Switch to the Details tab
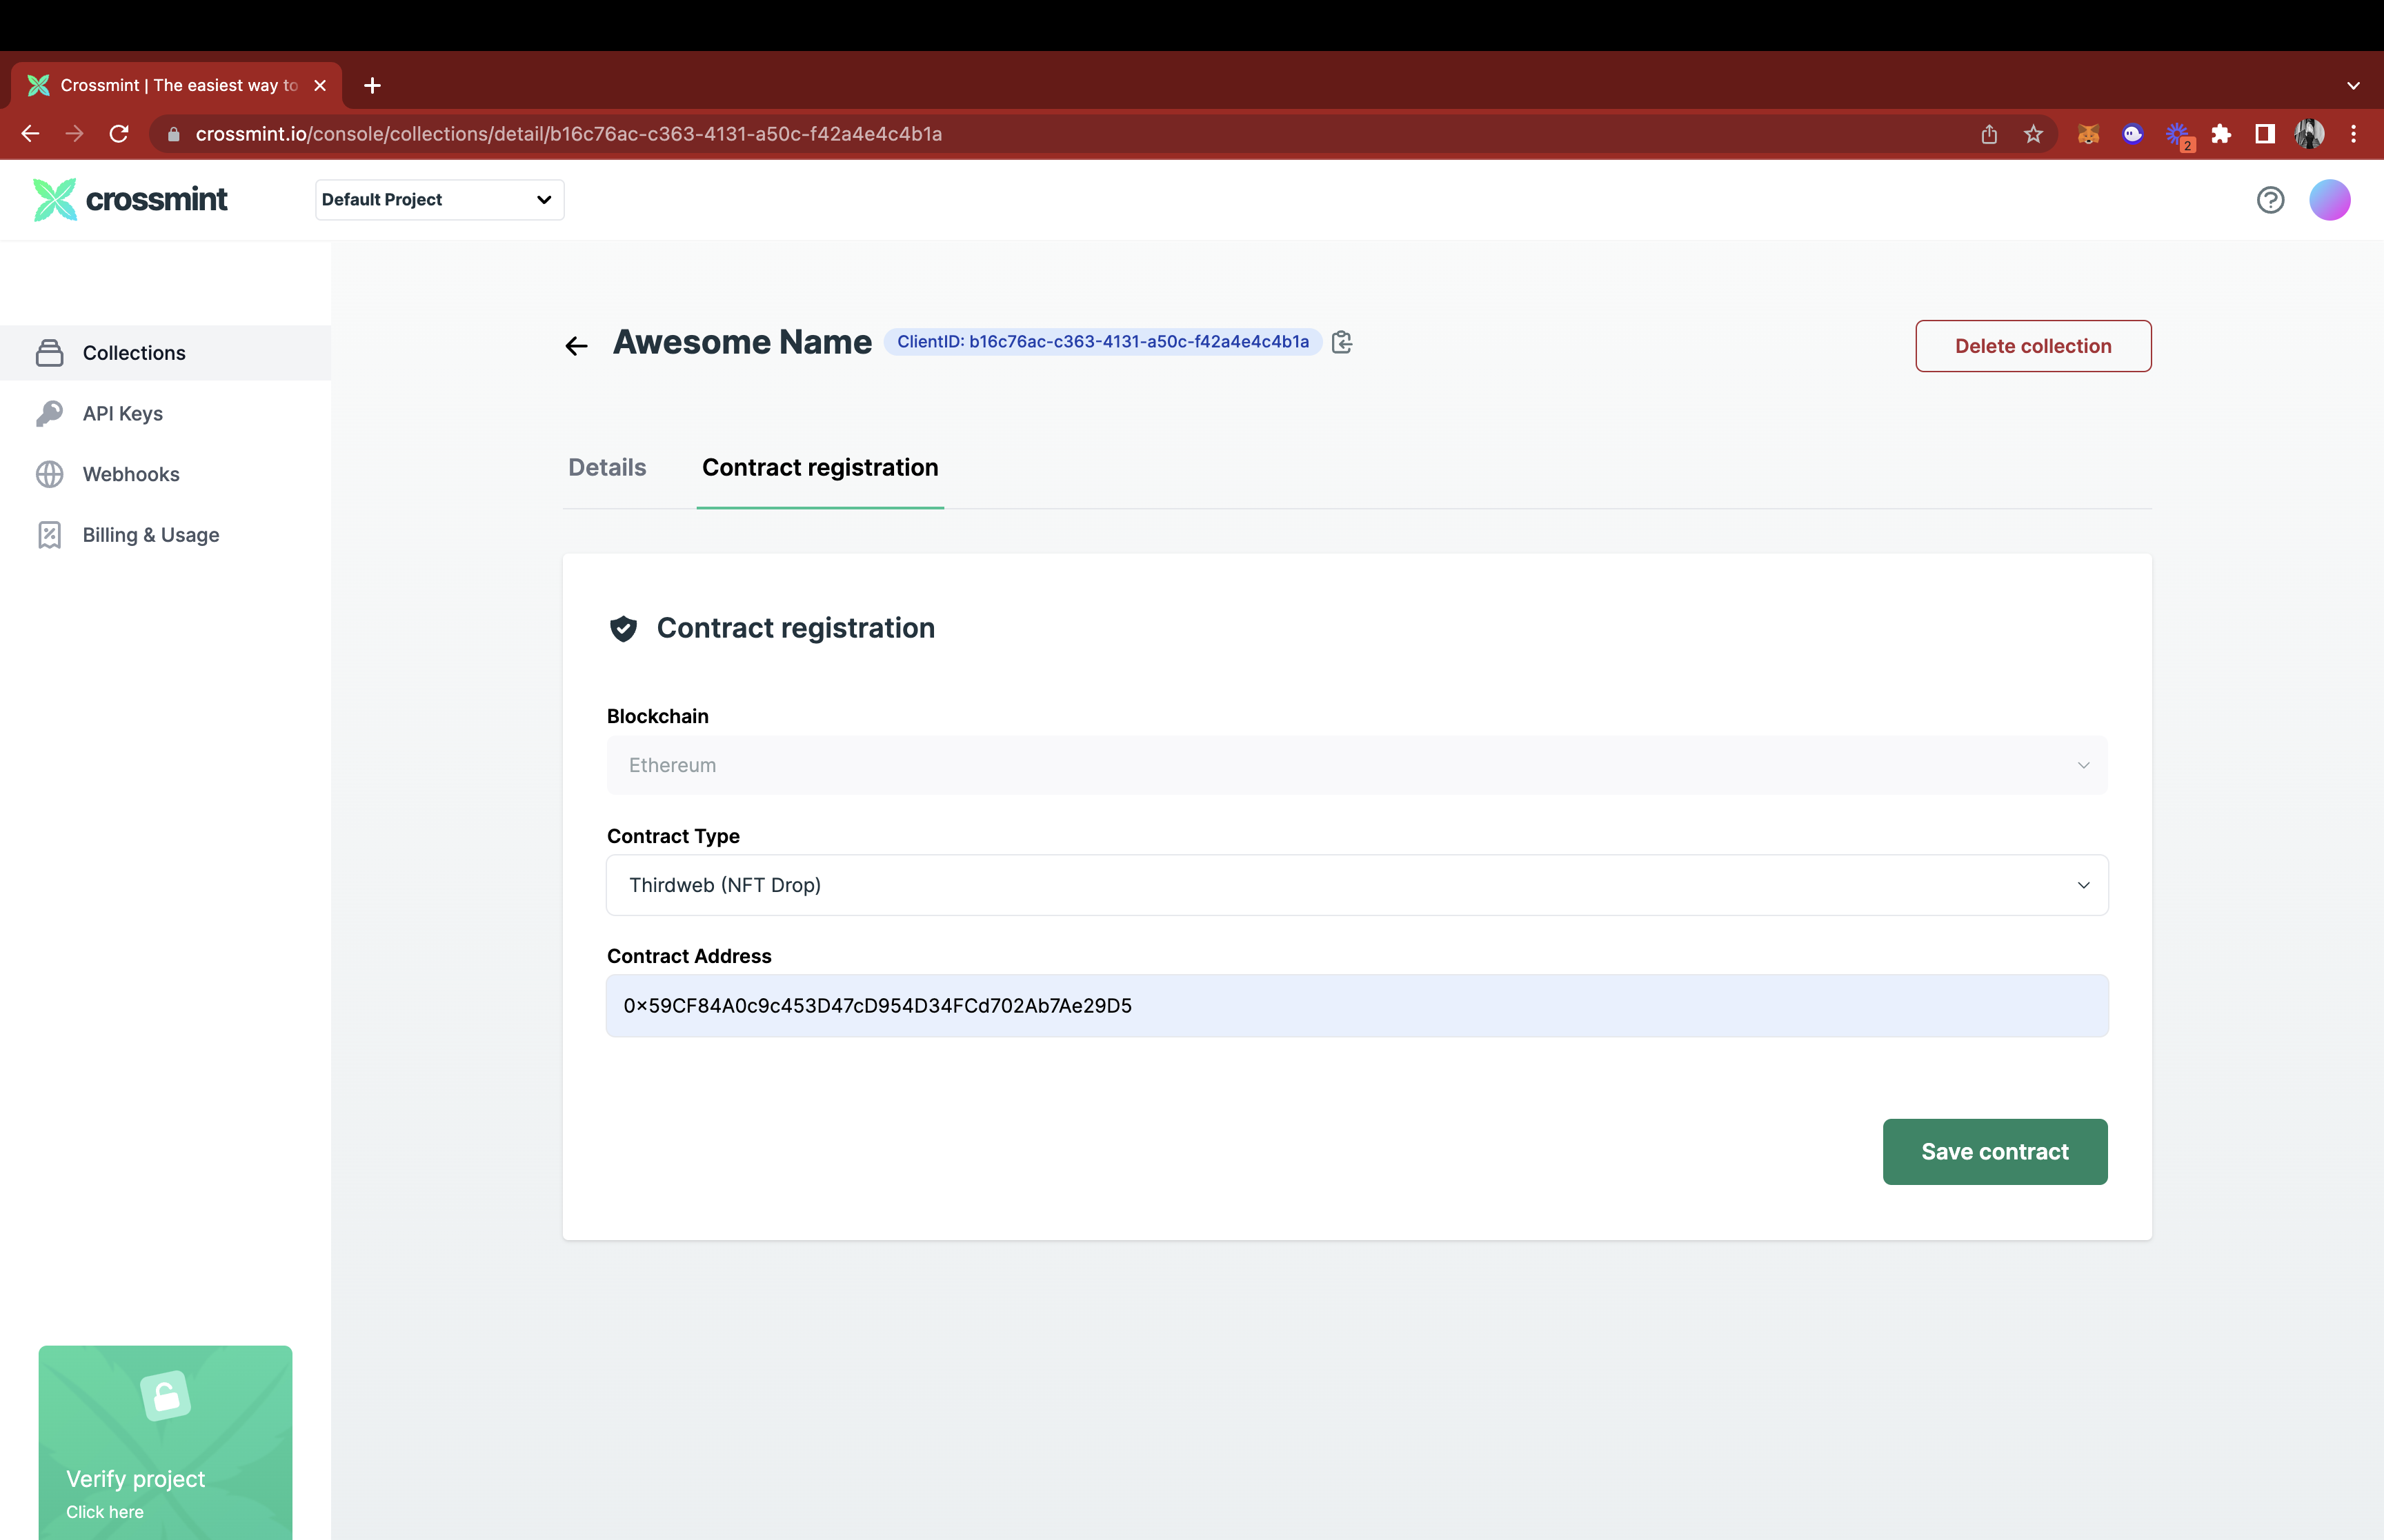This screenshot has height=1540, width=2384. pyautogui.click(x=606, y=467)
